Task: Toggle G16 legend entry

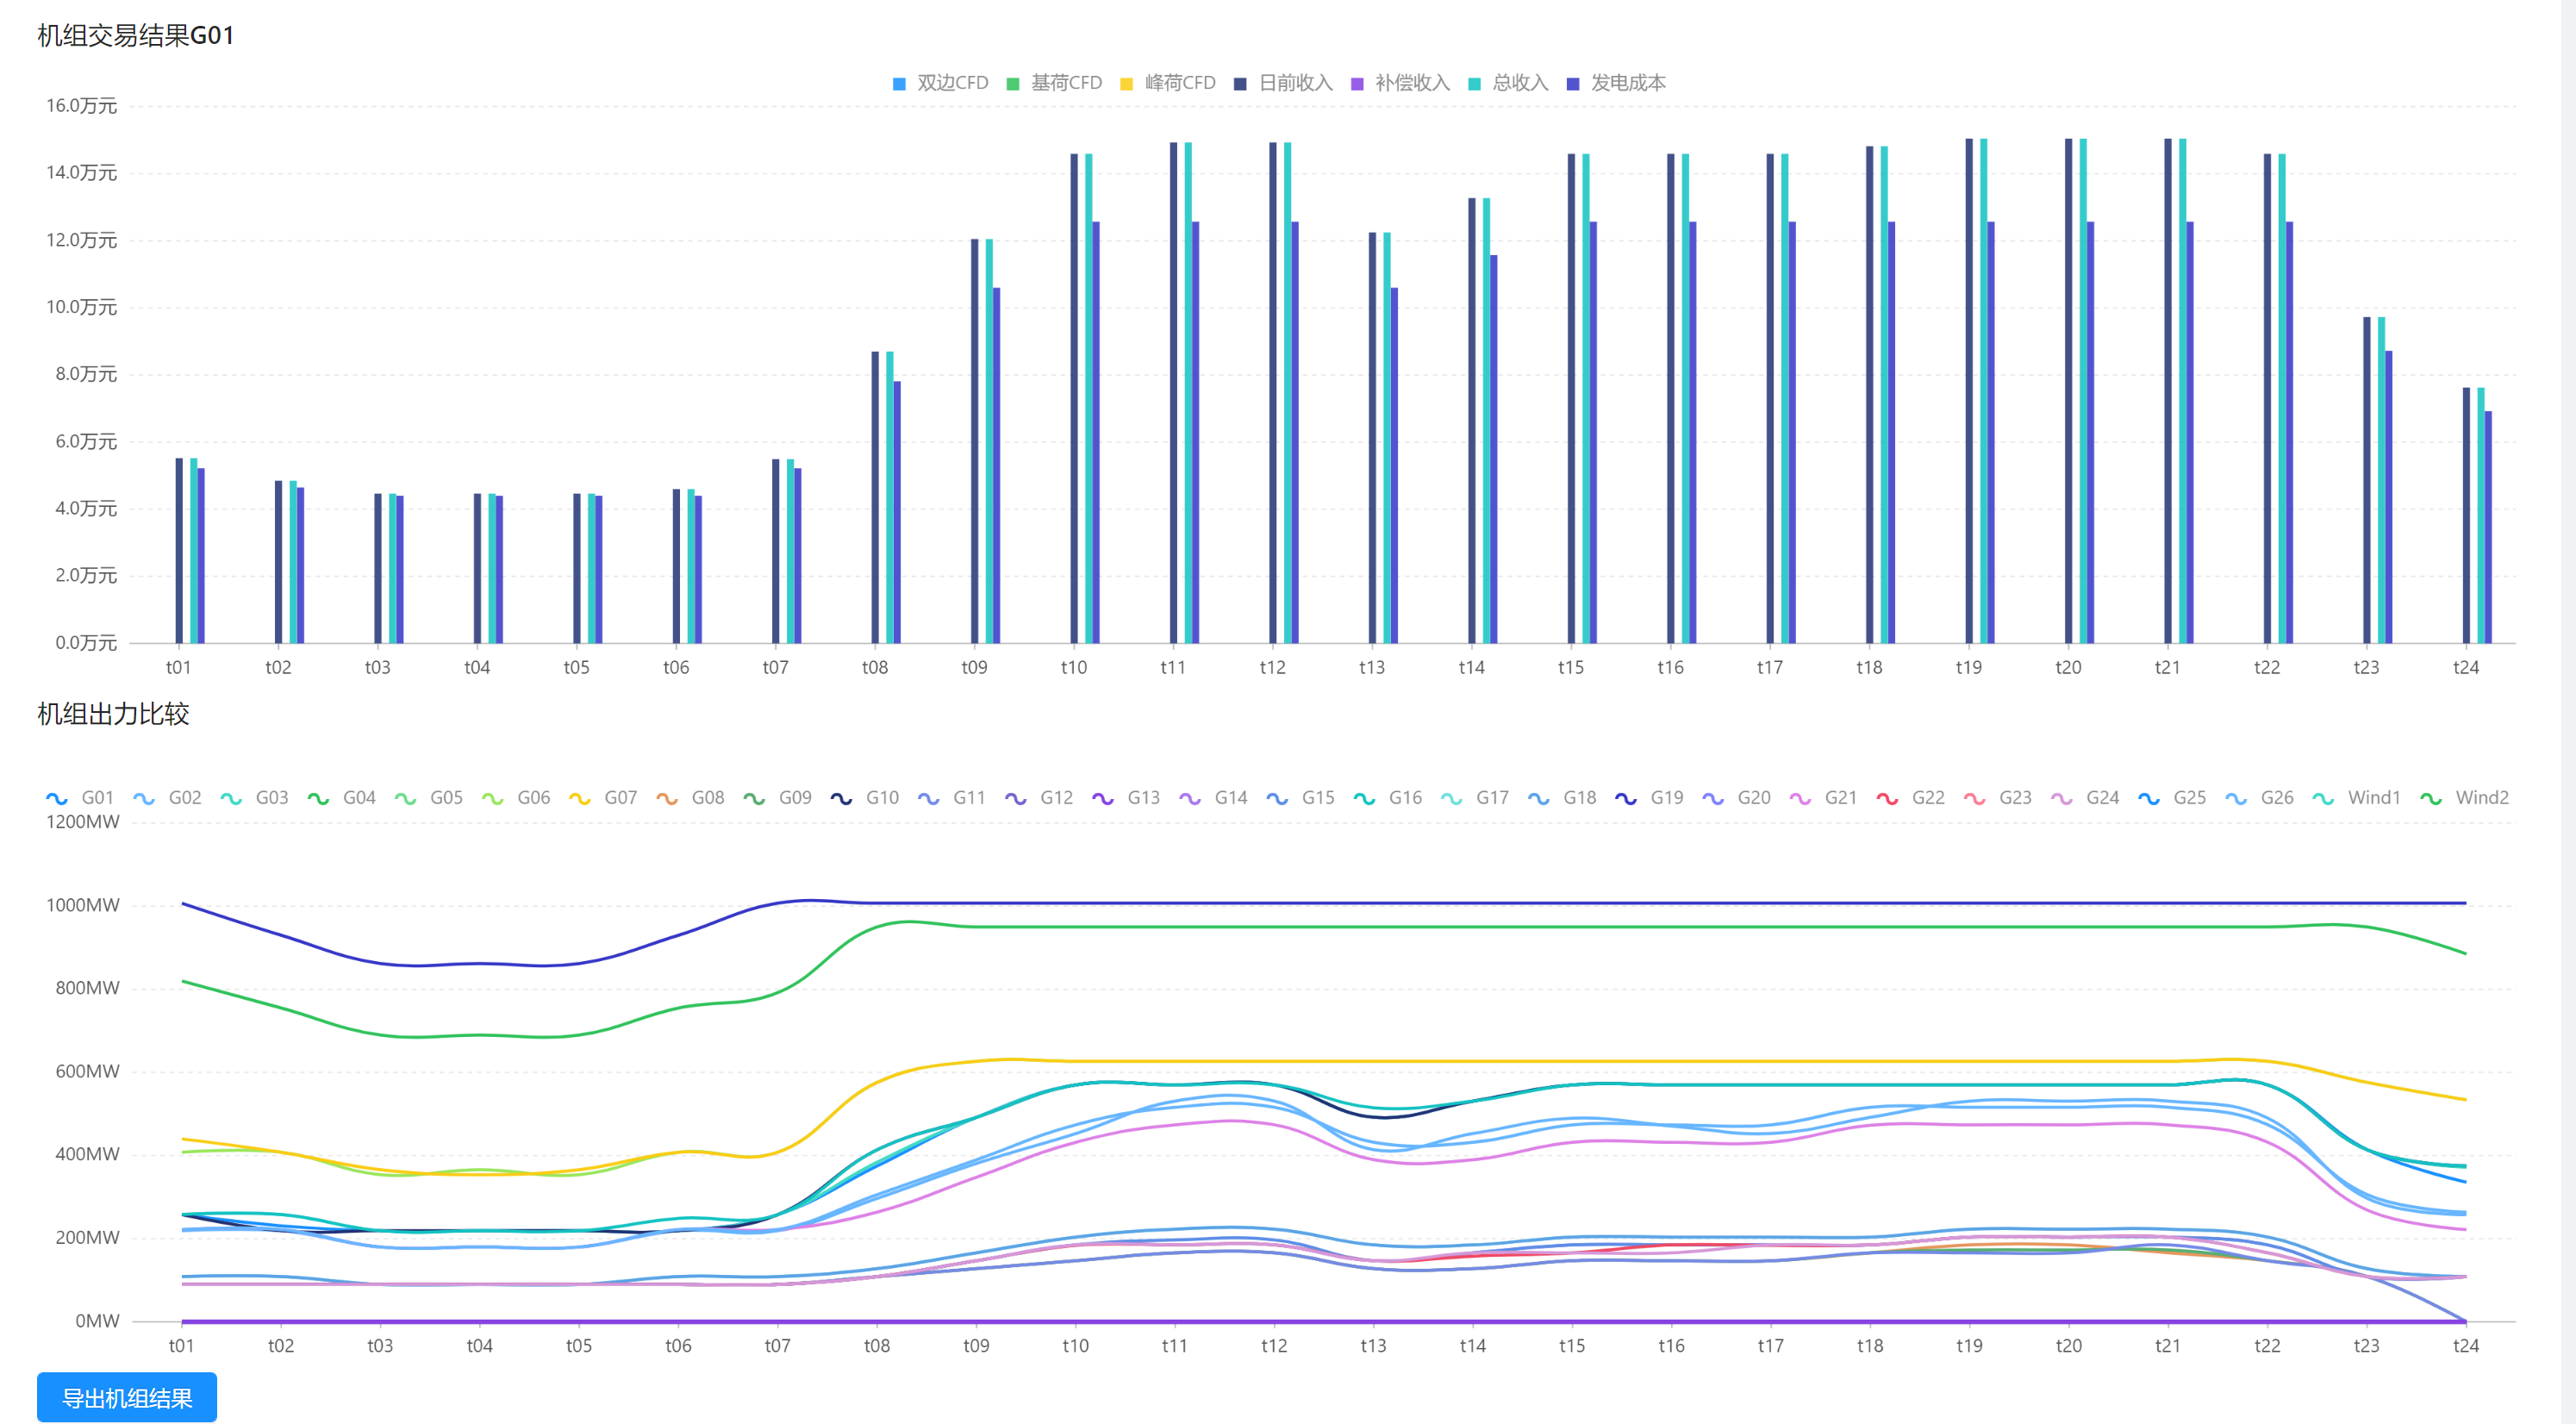Action: point(1388,798)
